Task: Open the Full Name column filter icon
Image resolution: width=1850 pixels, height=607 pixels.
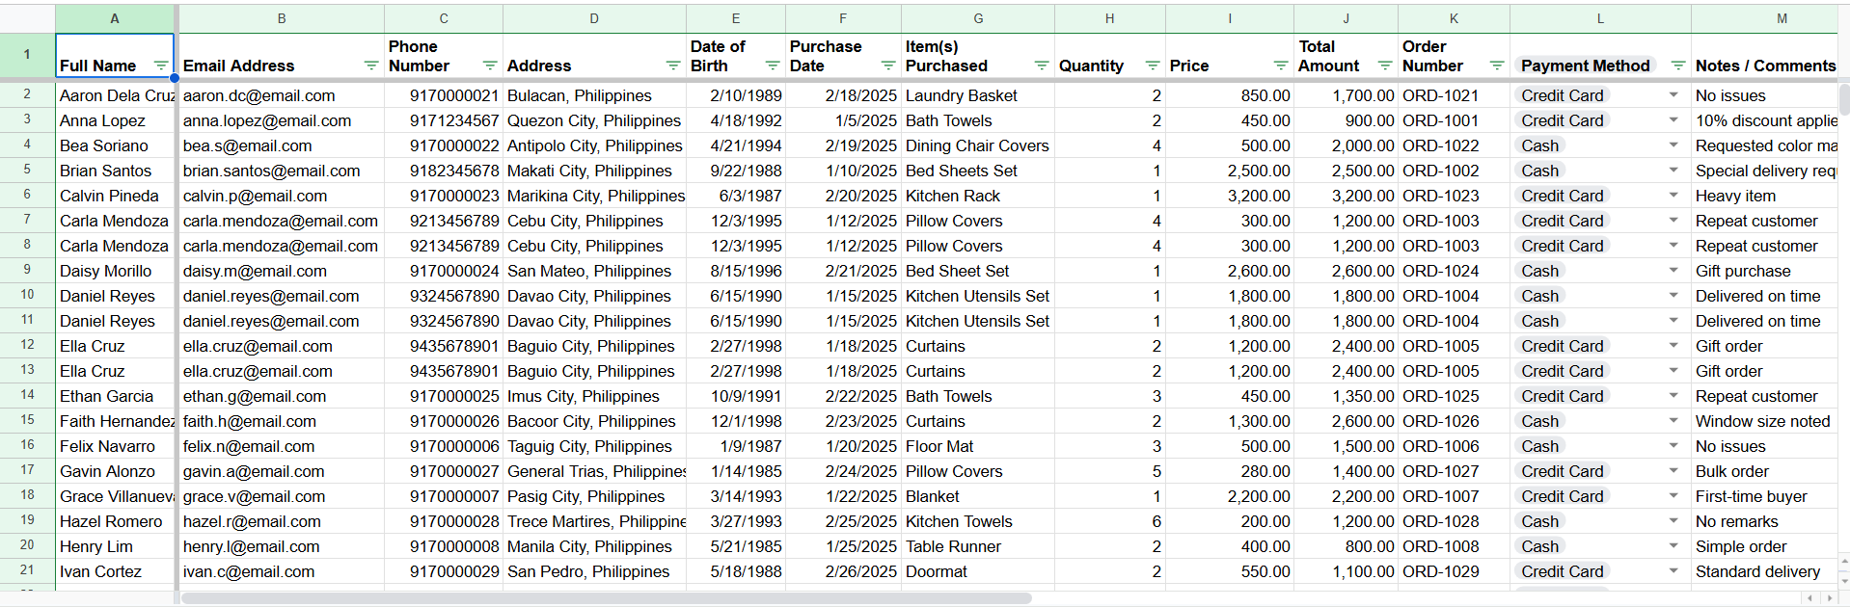Action: click(160, 66)
